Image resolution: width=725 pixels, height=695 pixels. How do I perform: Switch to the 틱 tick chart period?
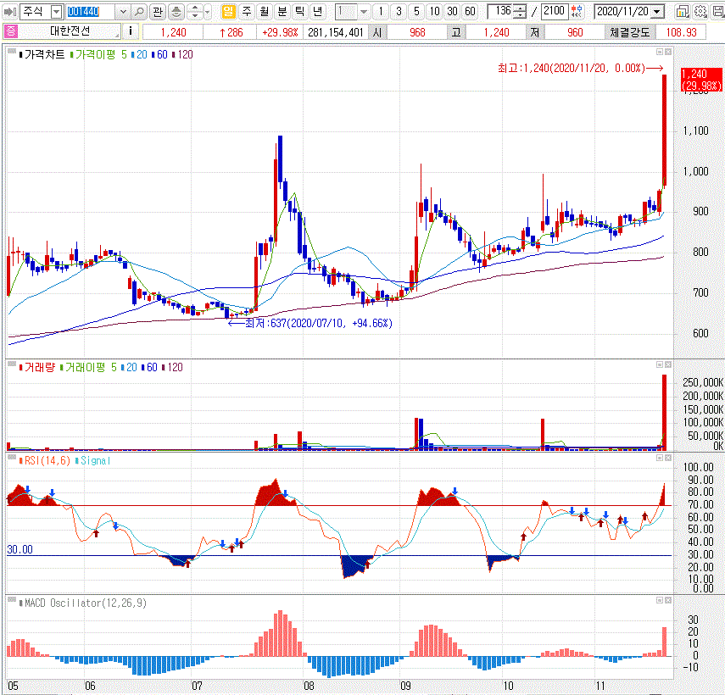coord(299,12)
